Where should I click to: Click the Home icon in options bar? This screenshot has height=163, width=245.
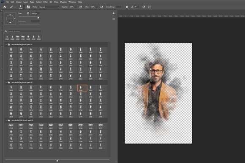(x=5, y=7)
